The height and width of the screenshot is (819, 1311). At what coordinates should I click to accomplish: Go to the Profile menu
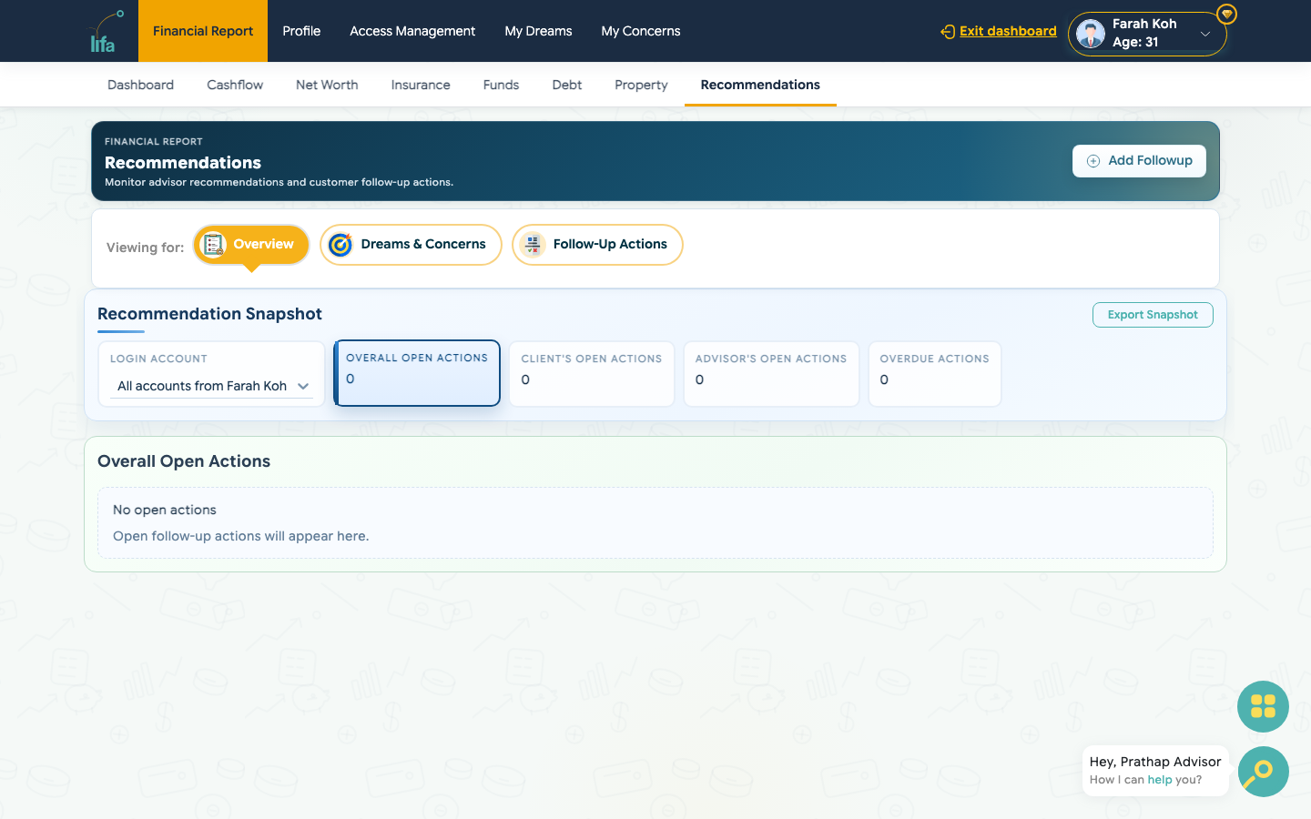[x=301, y=31]
